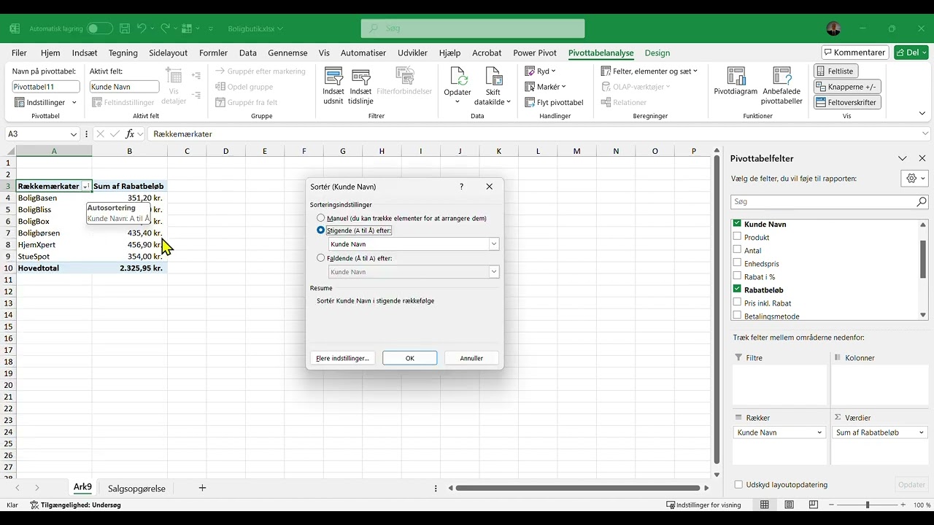Click the Pivotdiagram icon

tap(736, 77)
